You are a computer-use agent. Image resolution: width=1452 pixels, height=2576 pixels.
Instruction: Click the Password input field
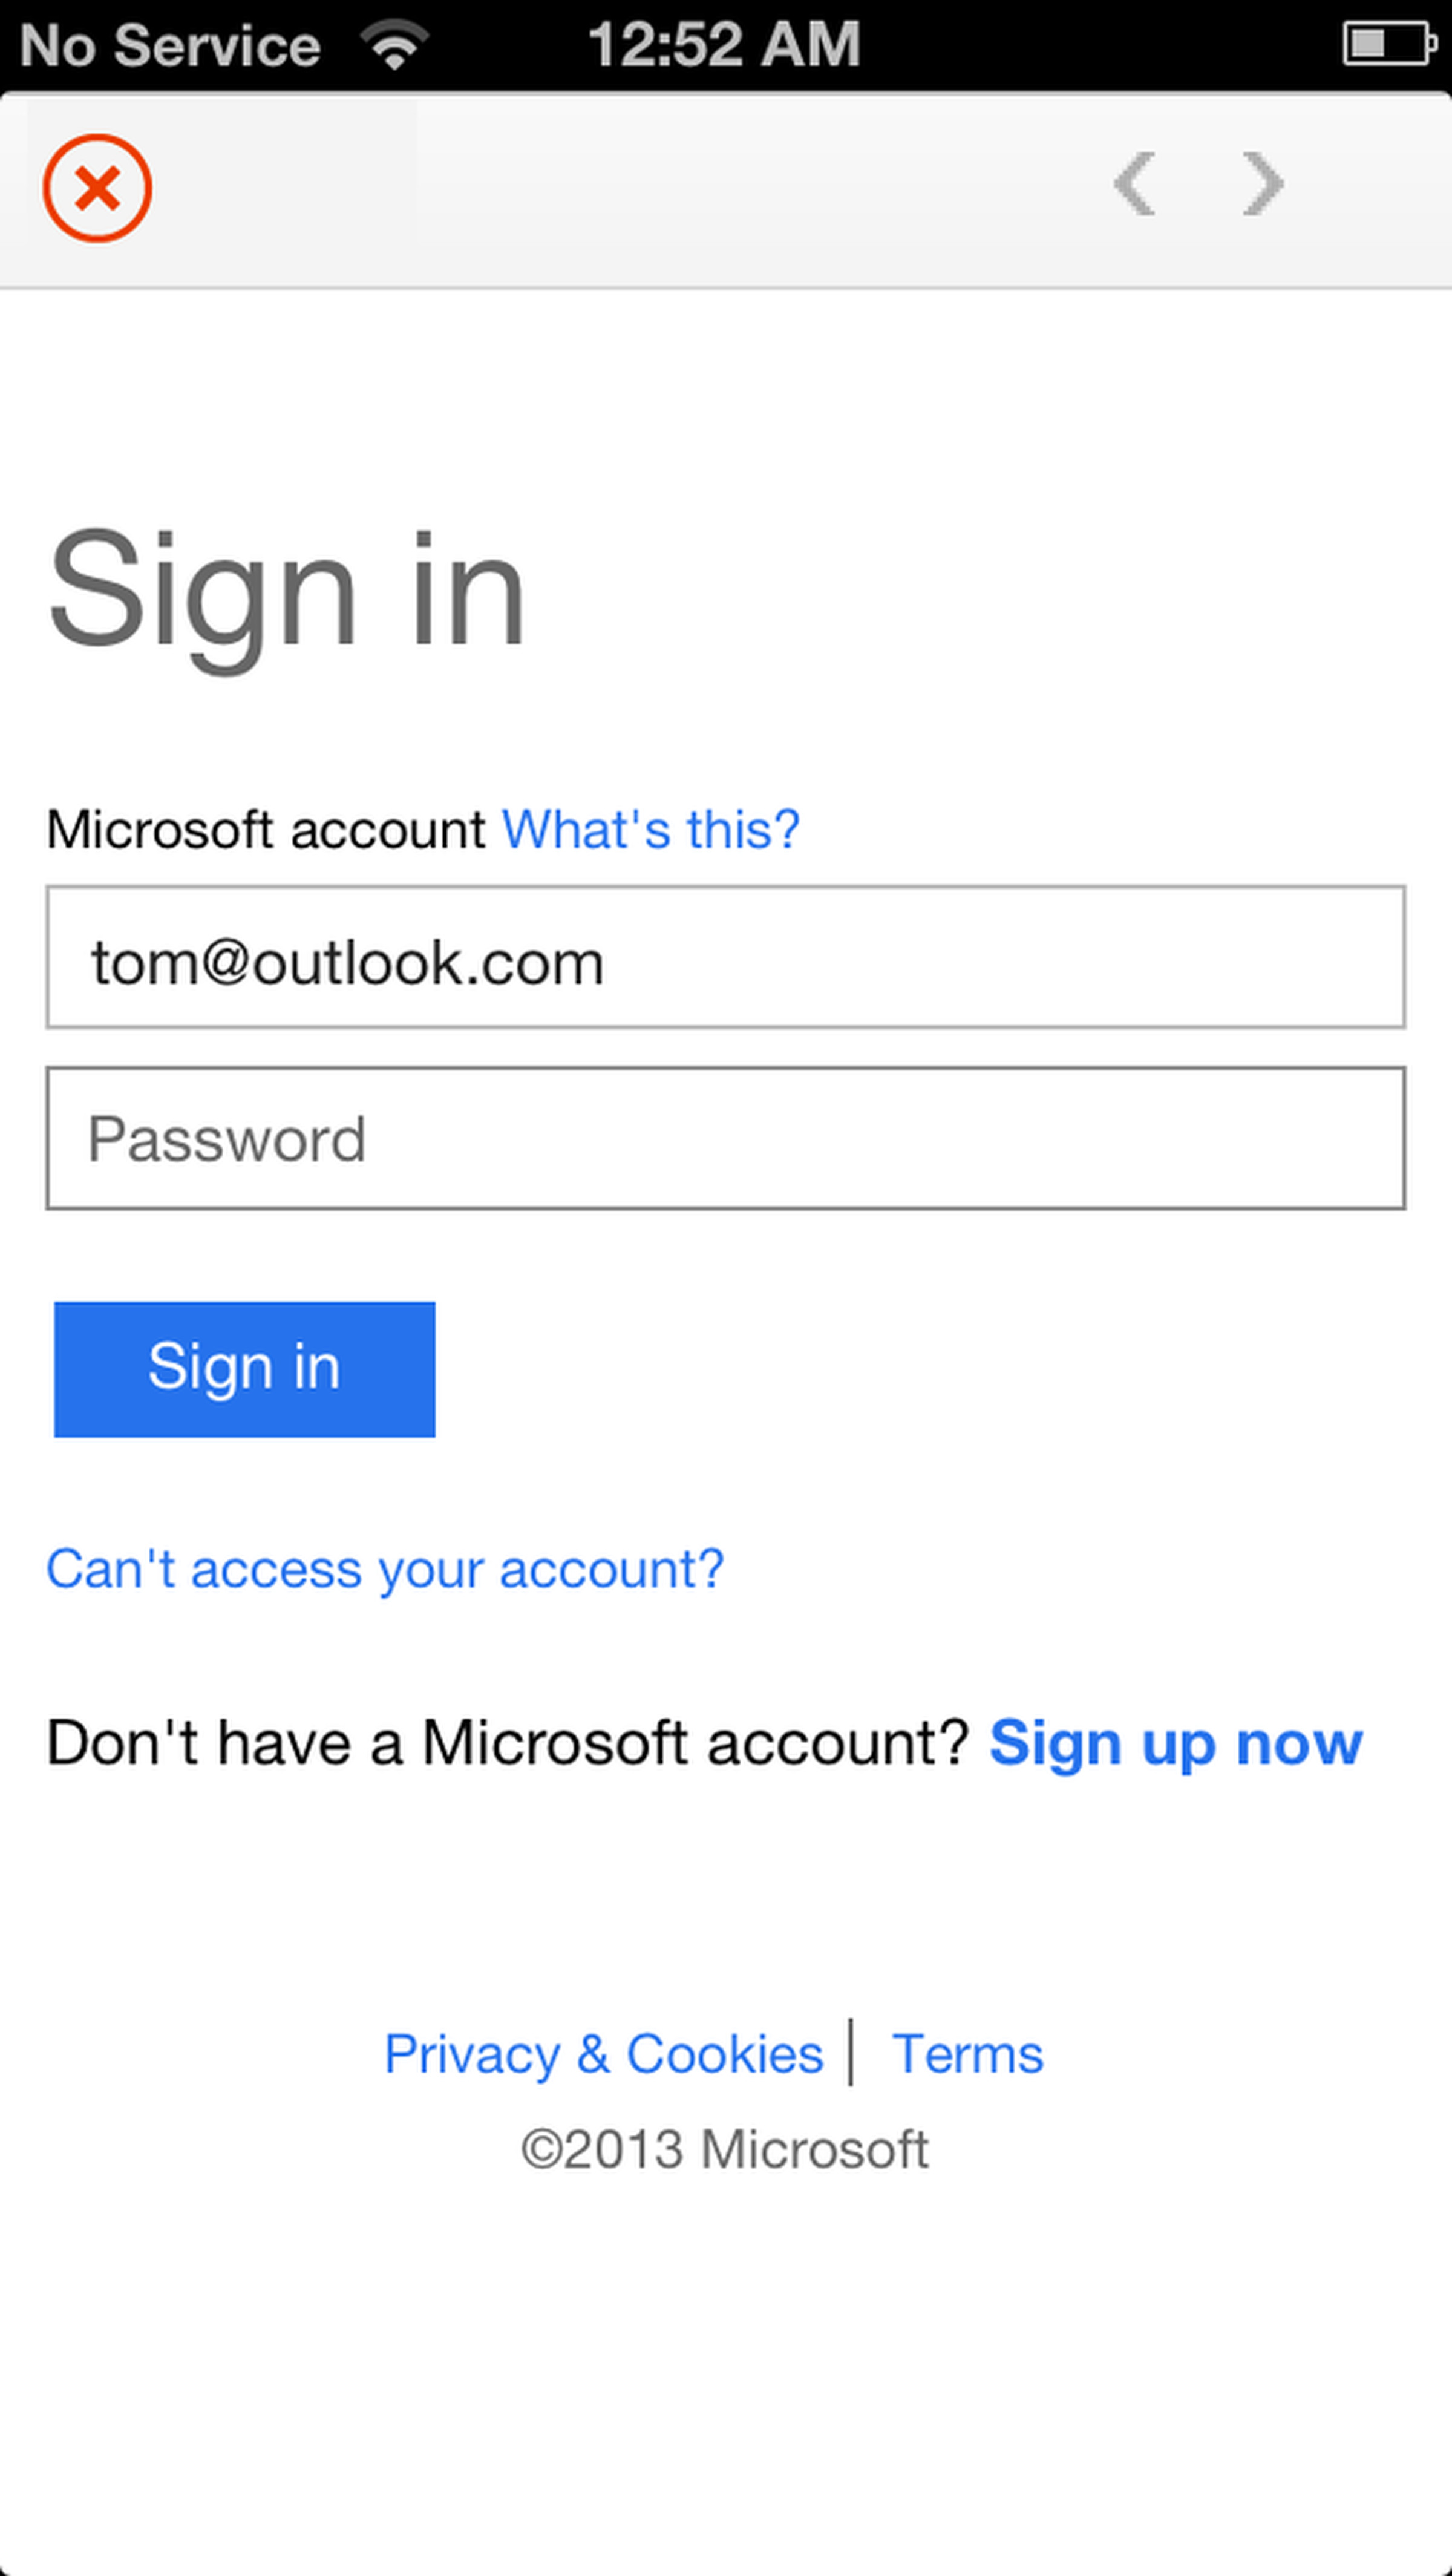point(725,1138)
